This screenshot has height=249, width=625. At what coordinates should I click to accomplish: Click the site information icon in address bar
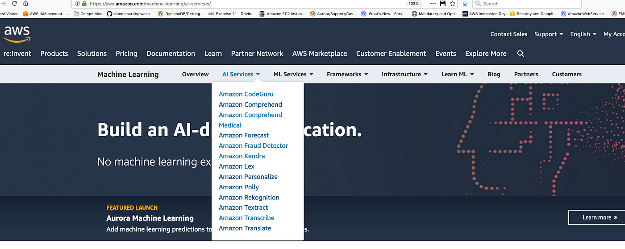(77, 4)
